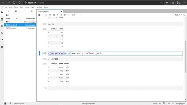Open the Edit menu
Image resolution: width=187 pixels, height=105 pixels.
click(x=11, y=7)
